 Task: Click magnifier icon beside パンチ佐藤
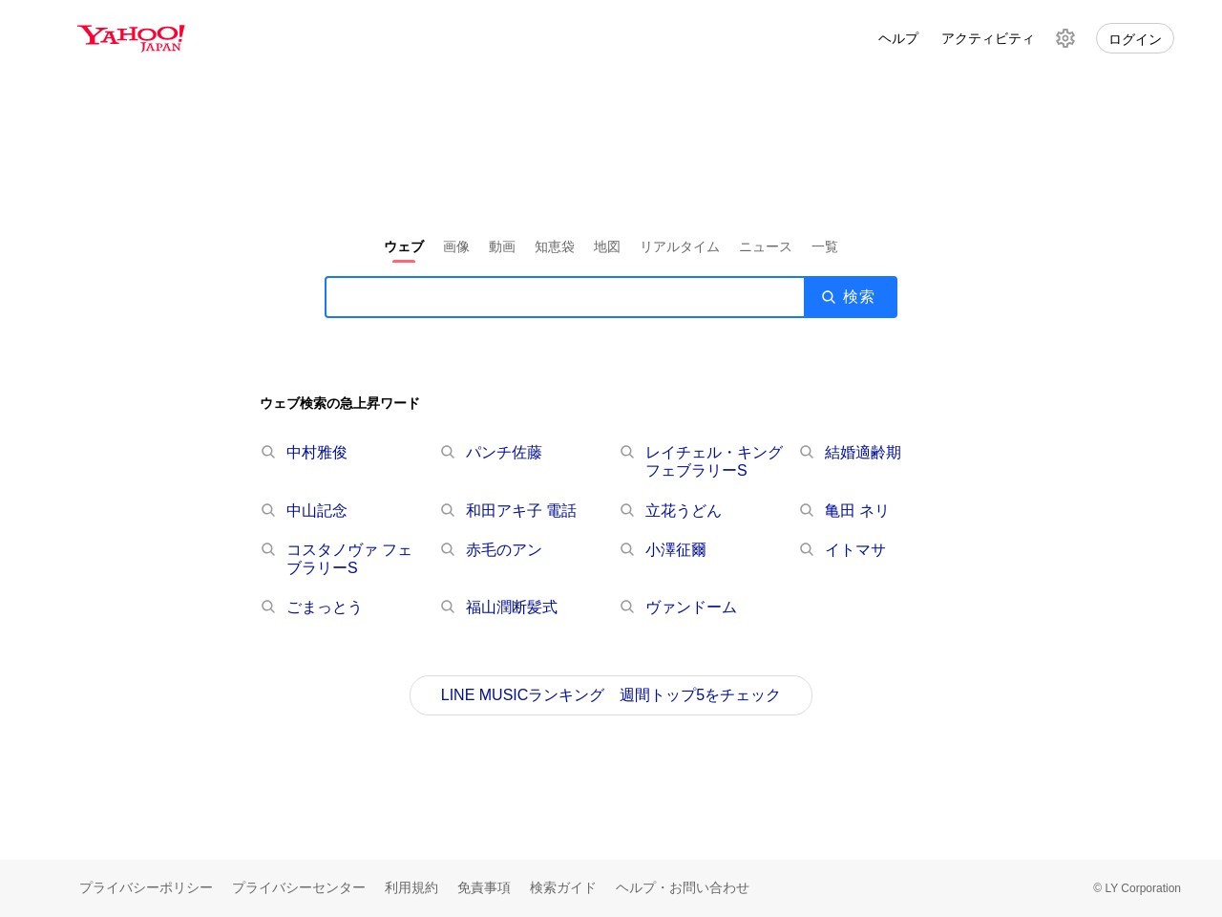448,452
